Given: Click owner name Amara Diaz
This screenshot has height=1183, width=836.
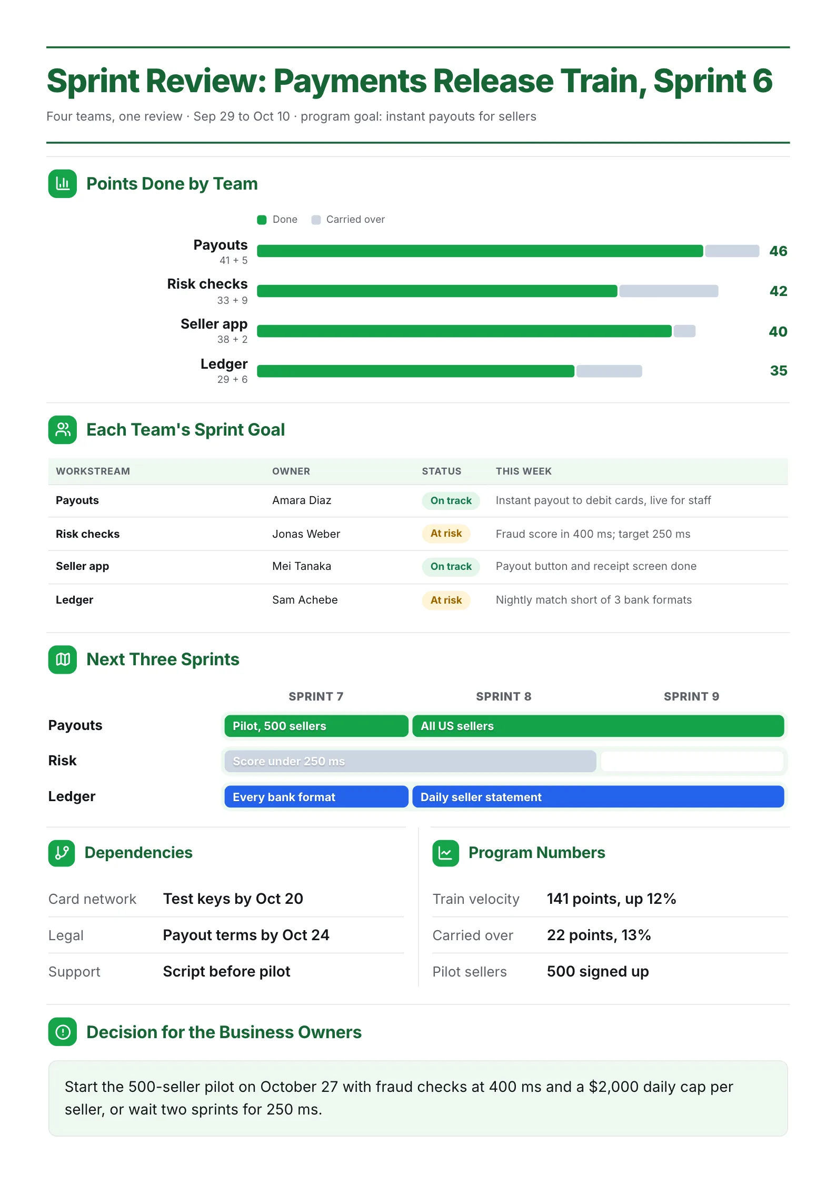Looking at the screenshot, I should pyautogui.click(x=302, y=500).
